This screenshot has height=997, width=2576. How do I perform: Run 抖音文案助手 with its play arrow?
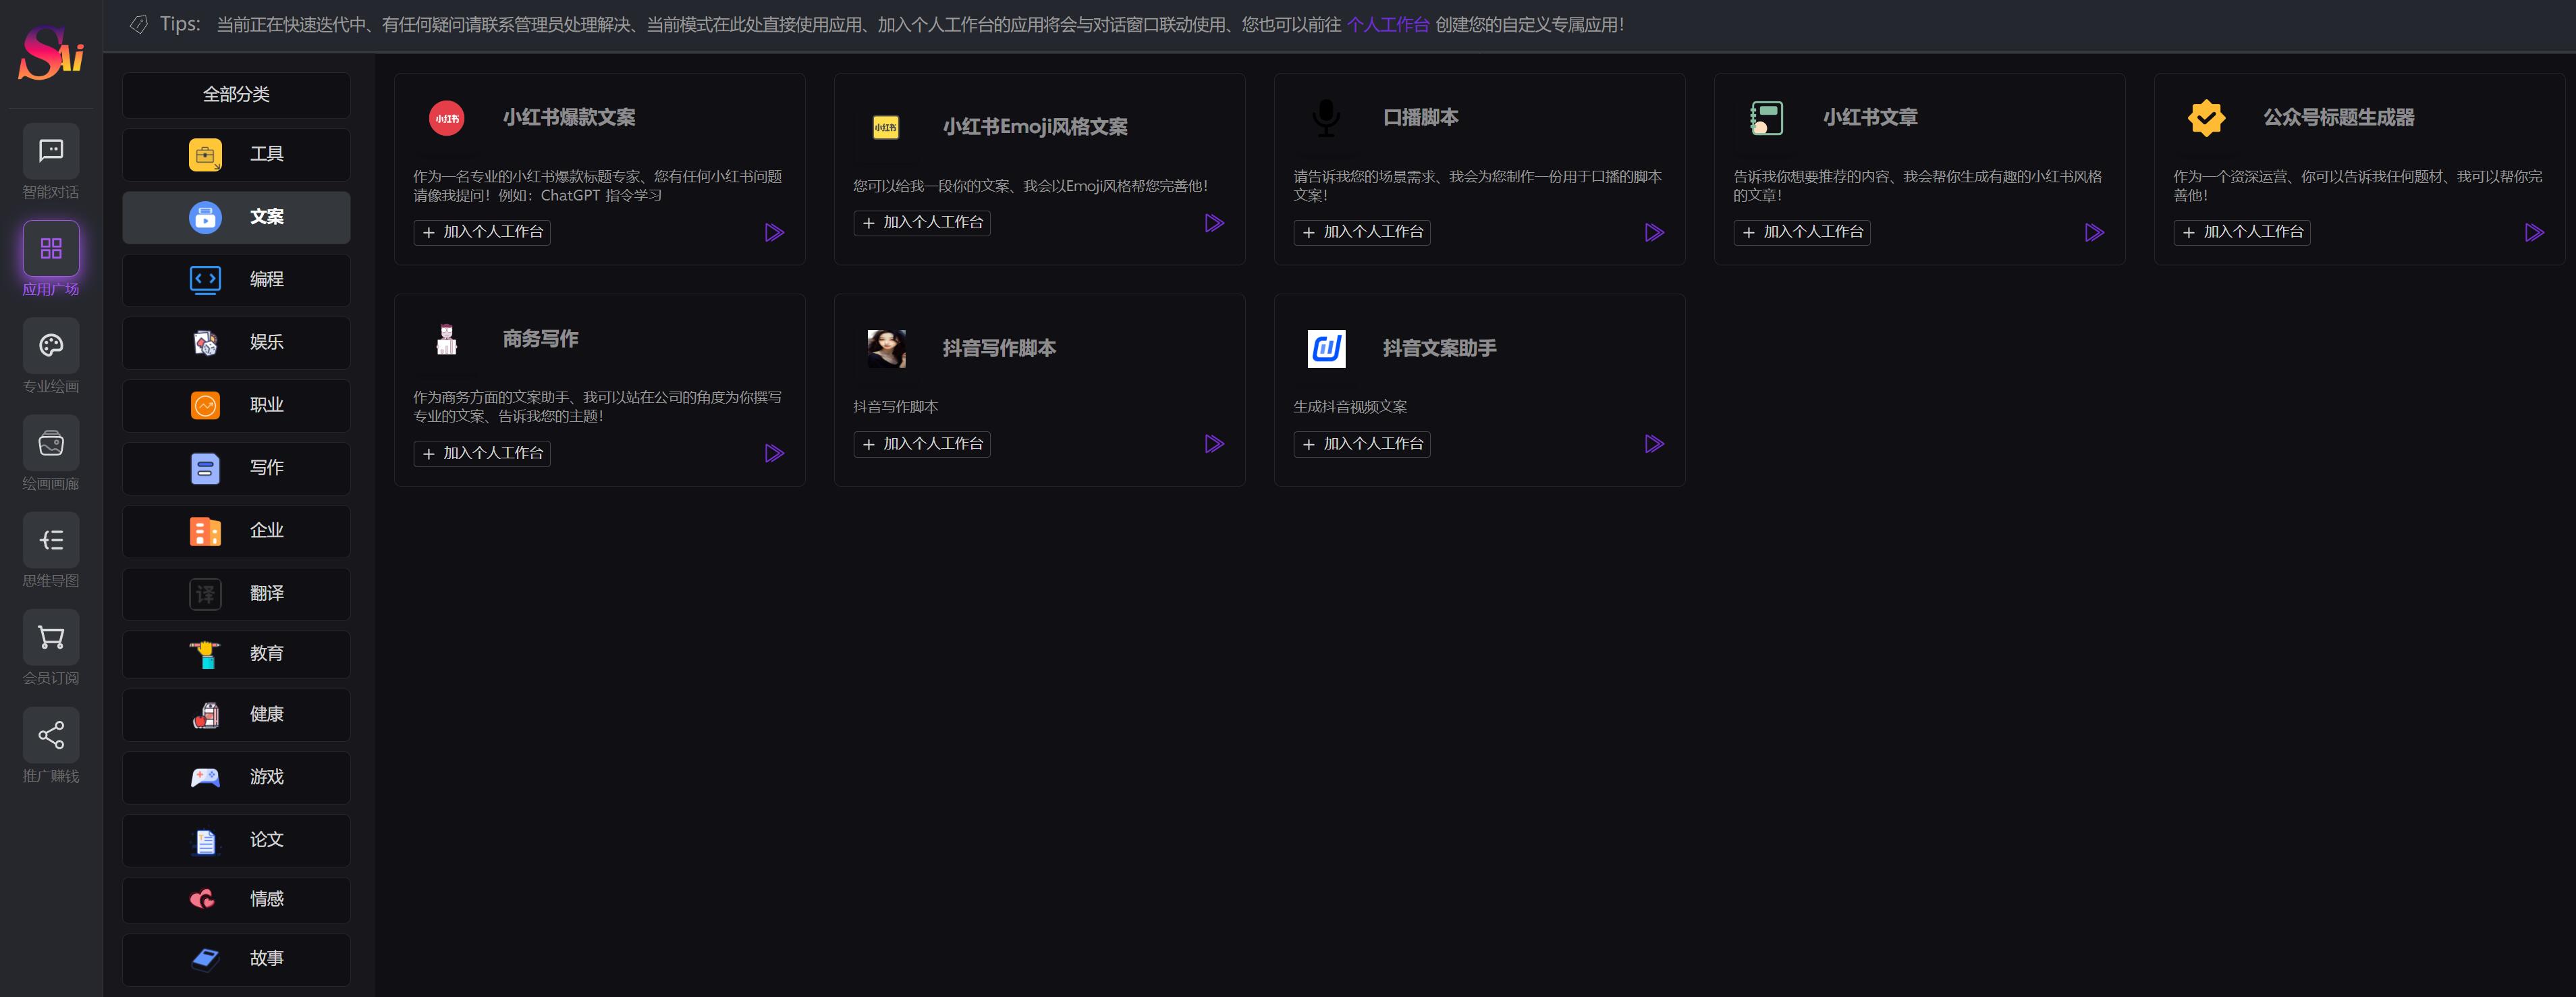(x=1654, y=444)
